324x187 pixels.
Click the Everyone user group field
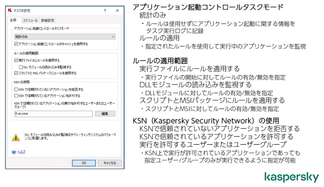[53, 114]
